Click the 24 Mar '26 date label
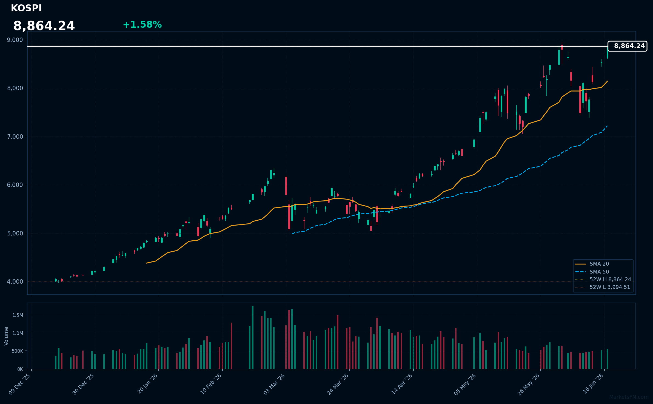This screenshot has width=653, height=404. pyautogui.click(x=338, y=384)
